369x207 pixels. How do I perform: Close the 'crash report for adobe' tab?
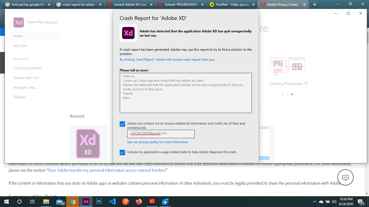coord(100,5)
